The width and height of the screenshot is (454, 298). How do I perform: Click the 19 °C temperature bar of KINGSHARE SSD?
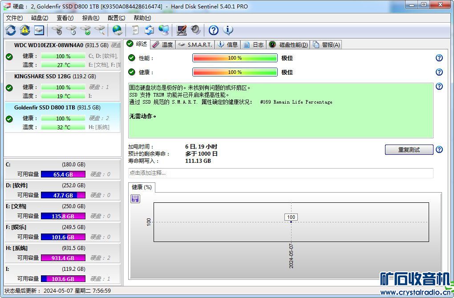[63, 96]
